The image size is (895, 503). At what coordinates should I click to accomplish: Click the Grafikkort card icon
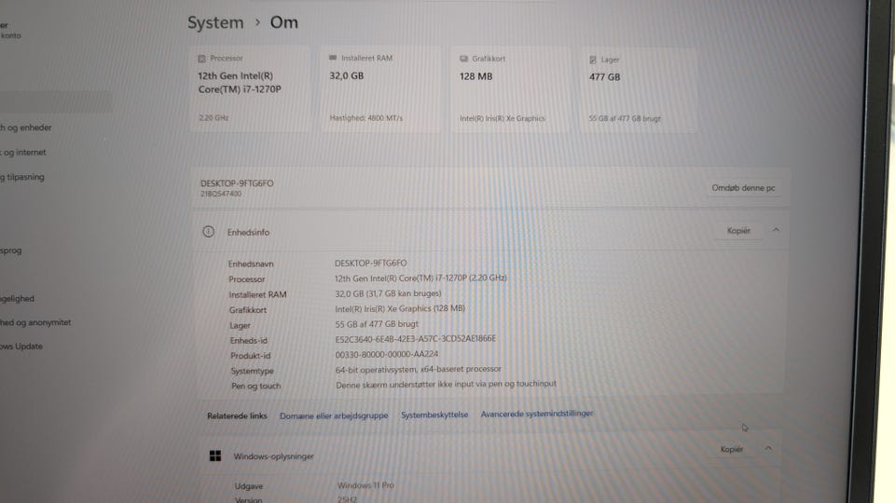point(463,59)
